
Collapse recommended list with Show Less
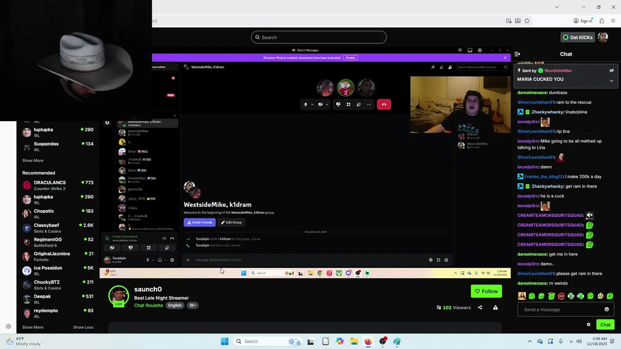(x=83, y=327)
